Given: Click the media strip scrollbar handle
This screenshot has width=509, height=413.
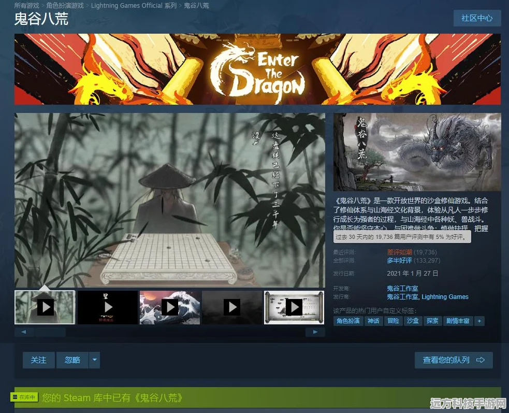Looking at the screenshot, I should point(50,332).
